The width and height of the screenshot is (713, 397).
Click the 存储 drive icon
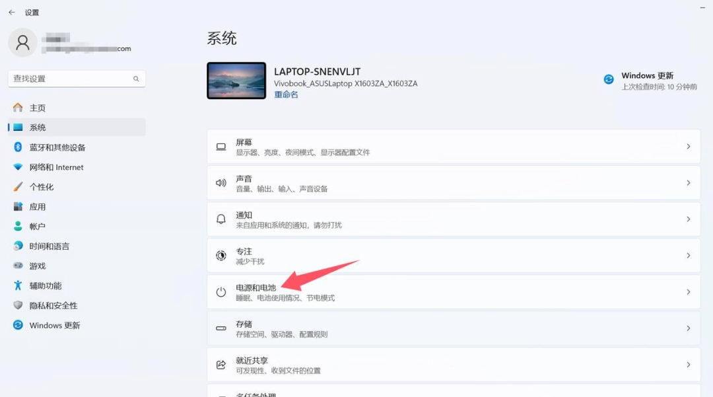pos(221,328)
